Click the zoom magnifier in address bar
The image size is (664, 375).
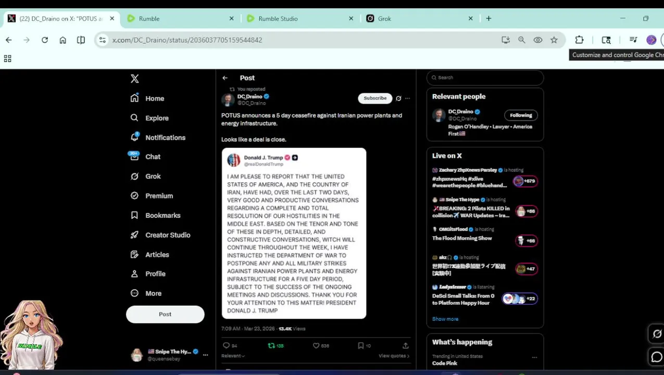(521, 40)
